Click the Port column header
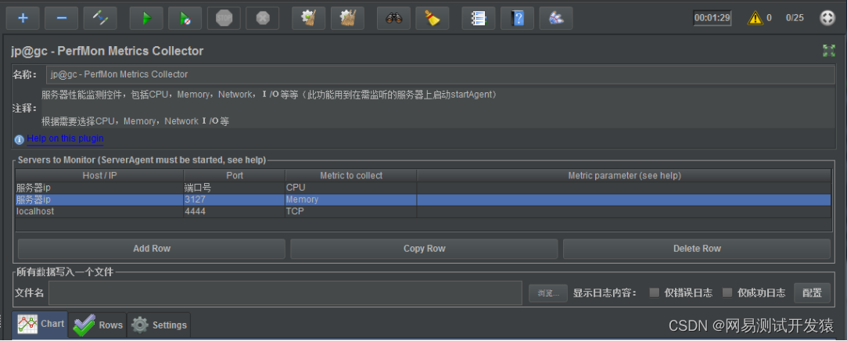 pos(235,176)
